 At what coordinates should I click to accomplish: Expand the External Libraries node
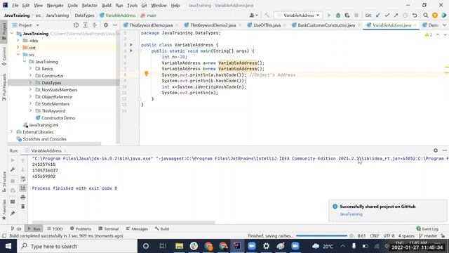click(x=12, y=132)
